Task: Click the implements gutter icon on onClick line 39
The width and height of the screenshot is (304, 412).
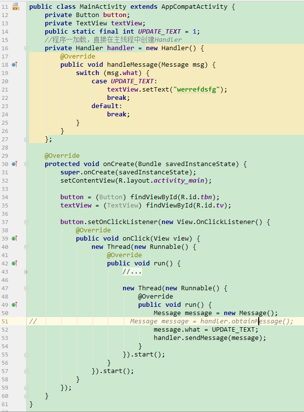Action: click(15, 238)
